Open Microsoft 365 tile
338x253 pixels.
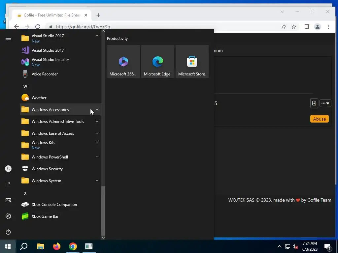[123, 62]
